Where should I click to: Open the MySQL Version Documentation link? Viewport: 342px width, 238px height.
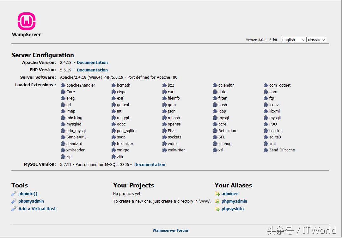(150, 165)
